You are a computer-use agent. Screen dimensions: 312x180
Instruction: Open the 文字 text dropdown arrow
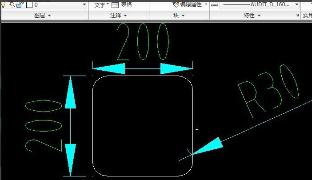(x=108, y=4)
